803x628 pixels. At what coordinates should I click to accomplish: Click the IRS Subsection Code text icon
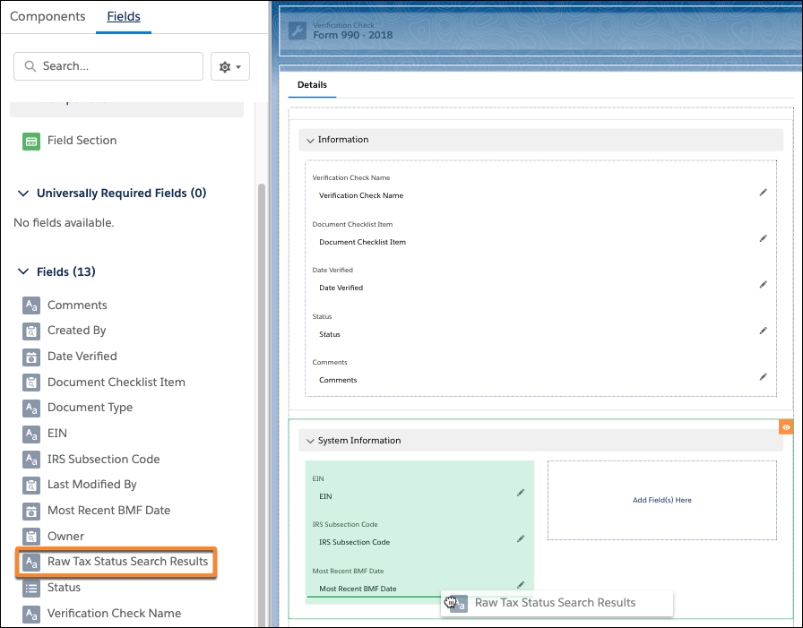[x=31, y=460]
